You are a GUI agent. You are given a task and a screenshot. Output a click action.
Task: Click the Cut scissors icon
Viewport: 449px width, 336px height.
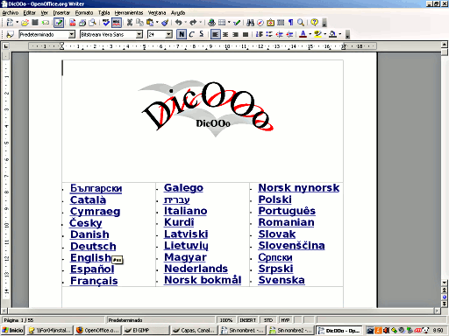130,23
